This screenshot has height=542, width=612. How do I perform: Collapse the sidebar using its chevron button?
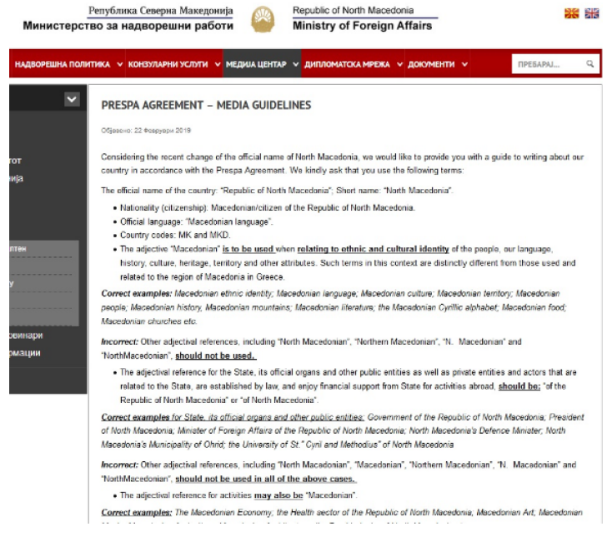coord(72,99)
